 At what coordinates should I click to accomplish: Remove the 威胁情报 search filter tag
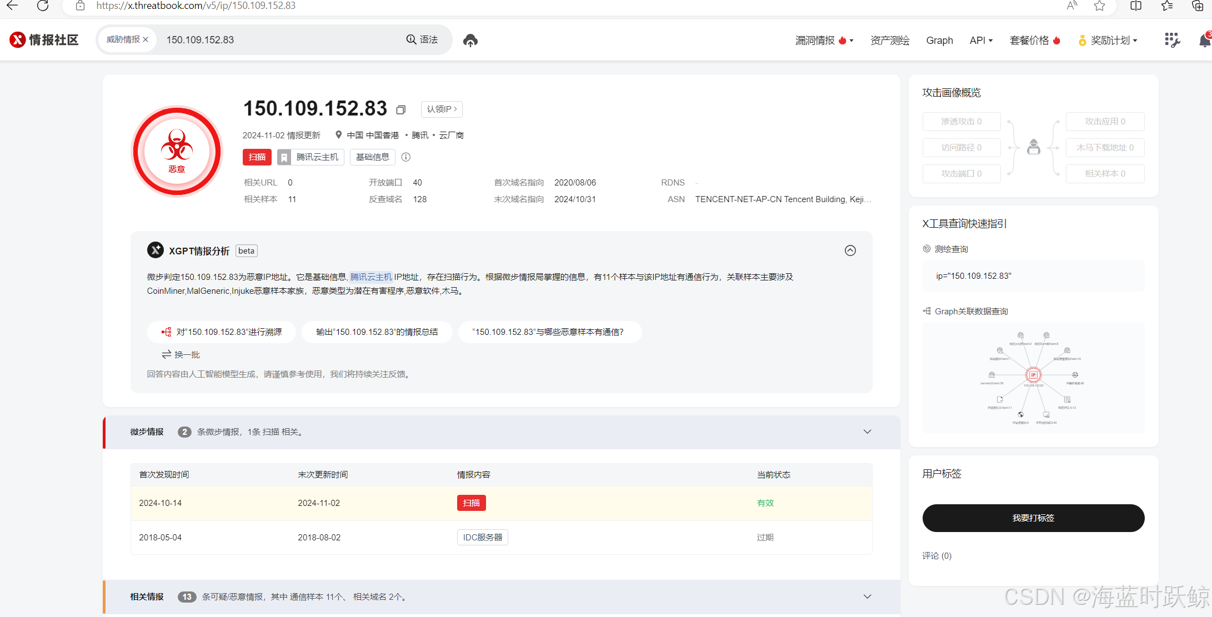(x=146, y=39)
